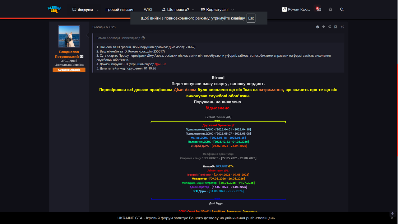The image size is (398, 224).
Task: Open the Ukraine GTA site logo
Action: (54, 9)
